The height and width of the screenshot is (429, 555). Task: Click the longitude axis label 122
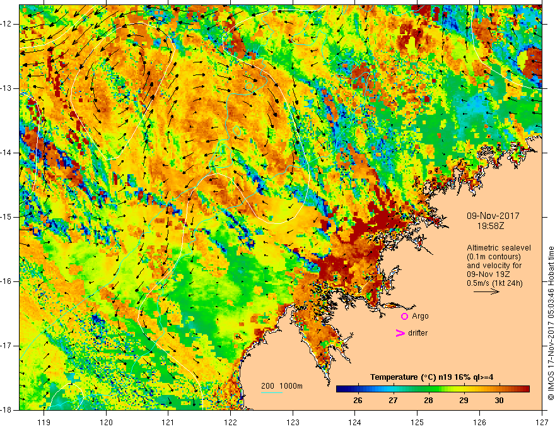(x=230, y=422)
